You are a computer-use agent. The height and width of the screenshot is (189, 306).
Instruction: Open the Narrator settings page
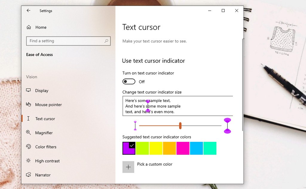(43, 175)
